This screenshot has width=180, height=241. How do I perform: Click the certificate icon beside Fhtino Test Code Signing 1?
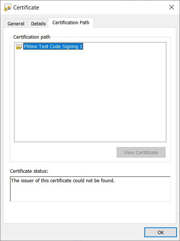coord(19,47)
